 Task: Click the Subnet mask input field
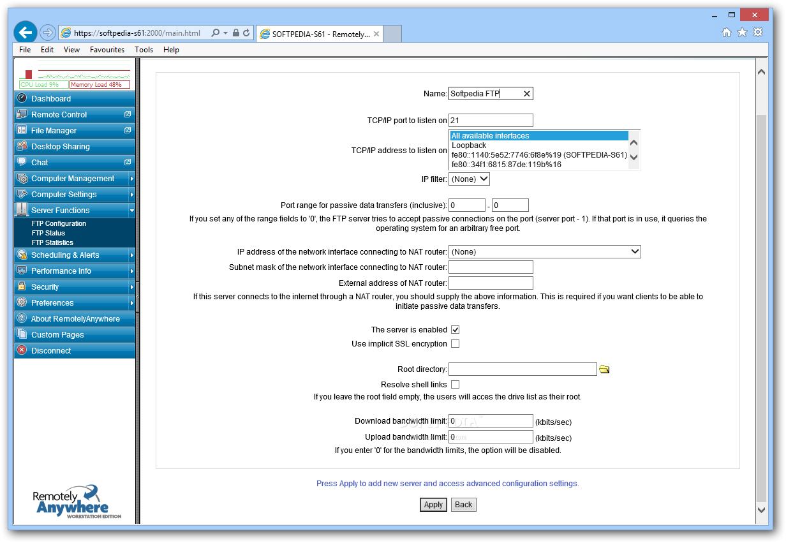coord(491,267)
